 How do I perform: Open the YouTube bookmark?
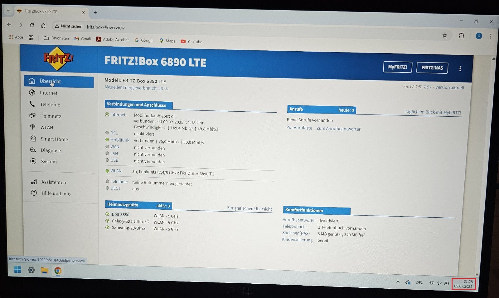191,41
